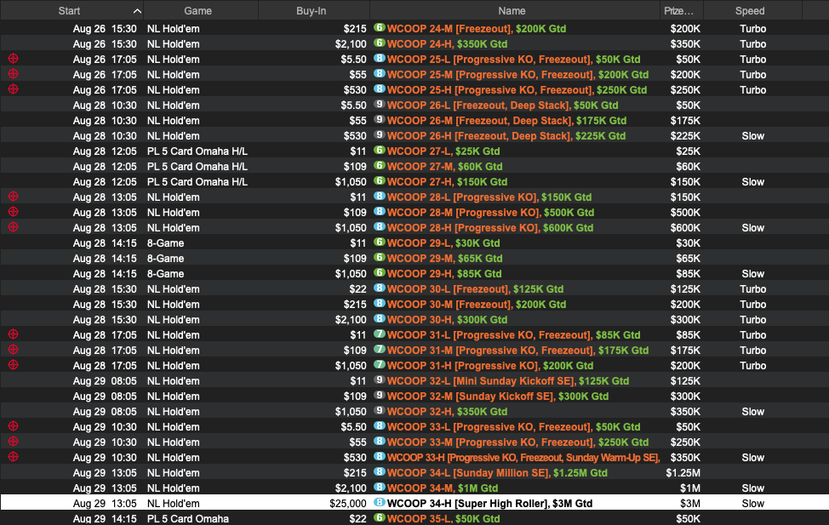Sort by the Prize column header

pyautogui.click(x=681, y=10)
